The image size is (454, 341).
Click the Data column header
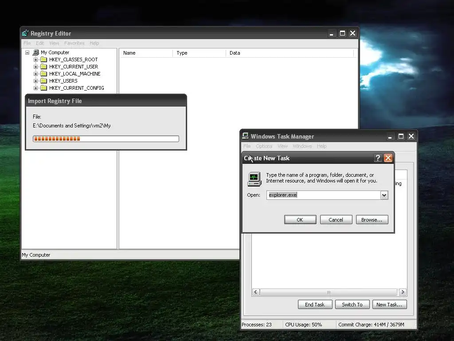[x=290, y=53]
